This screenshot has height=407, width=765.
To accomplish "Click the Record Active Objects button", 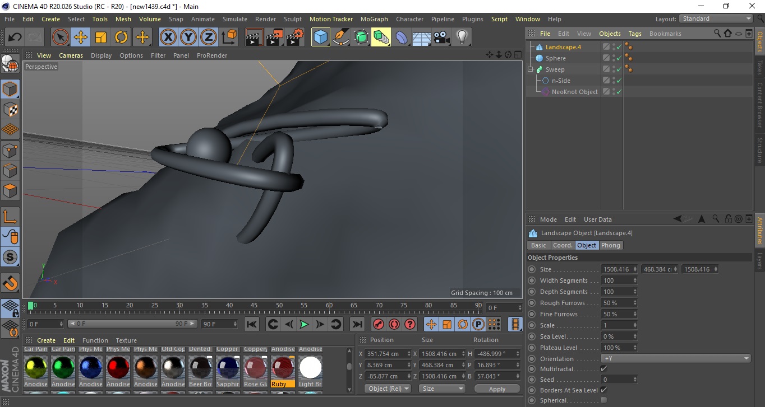I will [x=378, y=324].
